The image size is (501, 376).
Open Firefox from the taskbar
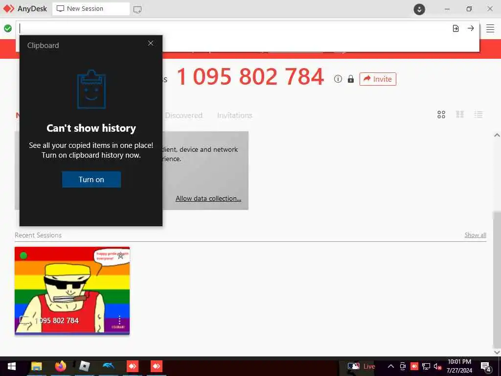point(60,366)
